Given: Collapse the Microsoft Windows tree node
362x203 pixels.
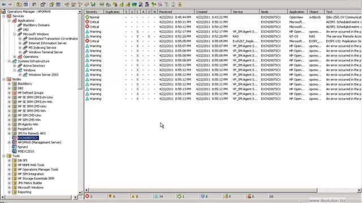Looking at the screenshot, I should click(15, 34).
